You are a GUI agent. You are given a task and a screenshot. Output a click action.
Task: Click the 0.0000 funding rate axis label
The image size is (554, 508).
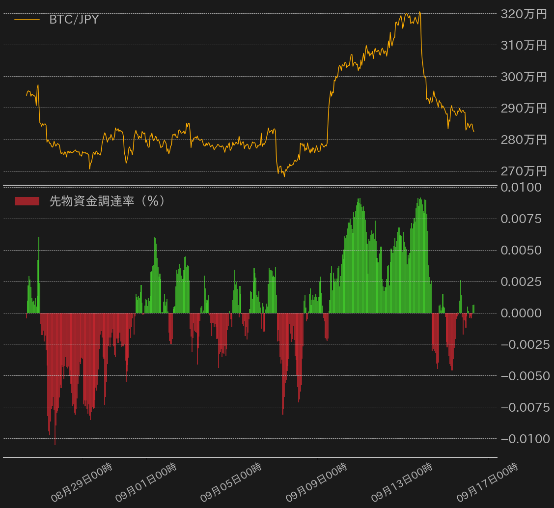pyautogui.click(x=521, y=313)
